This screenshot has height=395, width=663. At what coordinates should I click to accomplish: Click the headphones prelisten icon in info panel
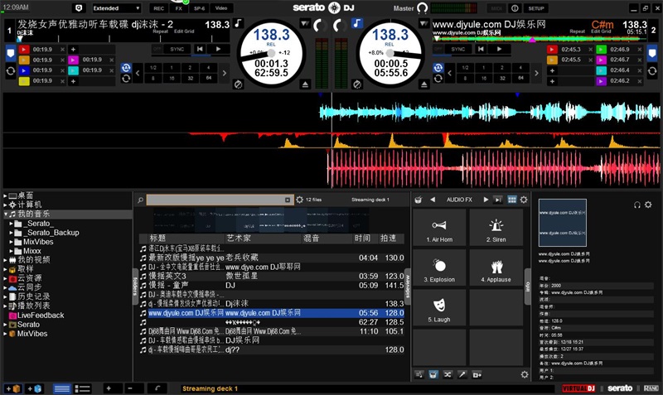tap(637, 205)
